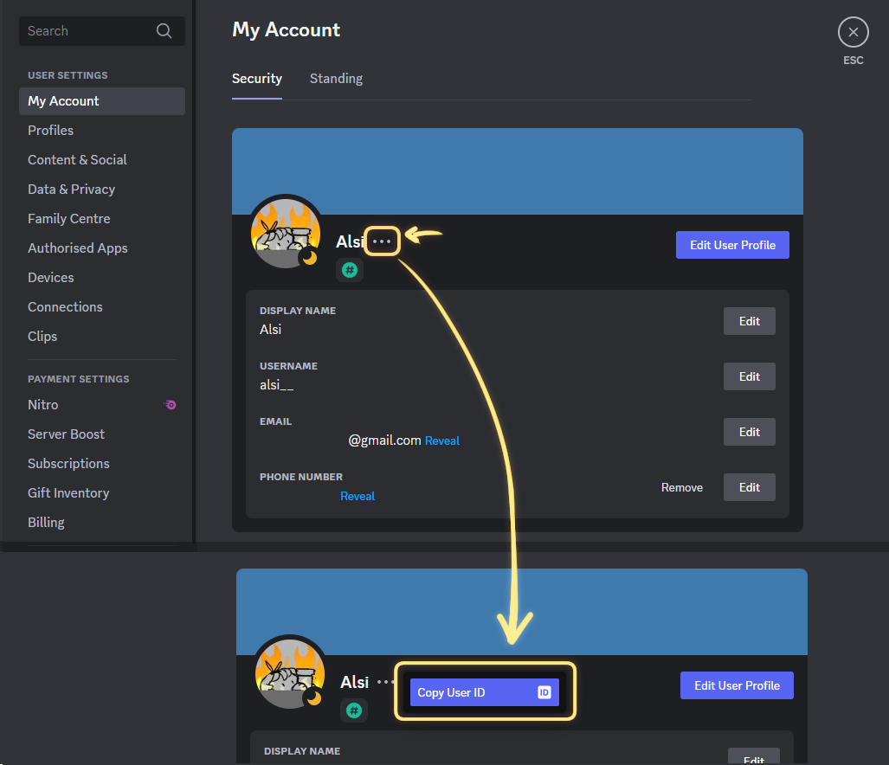Edit the display name
This screenshot has width=889, height=765.
click(749, 321)
